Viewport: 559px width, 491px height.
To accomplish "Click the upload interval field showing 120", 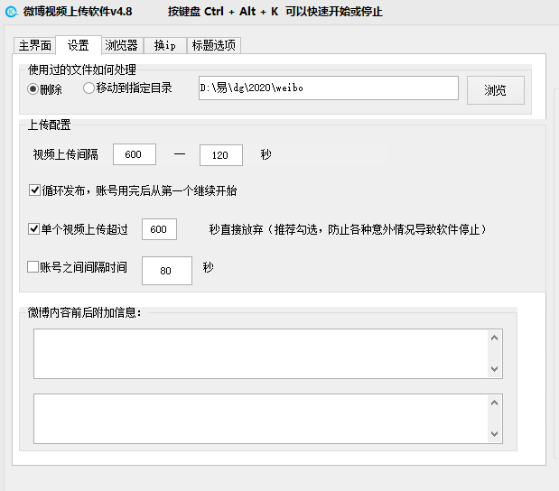I will click(x=221, y=155).
